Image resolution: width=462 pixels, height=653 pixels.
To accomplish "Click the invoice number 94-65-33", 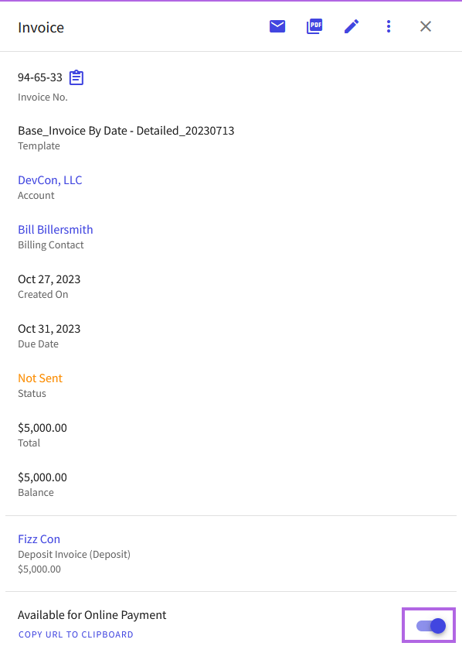I will coord(40,77).
